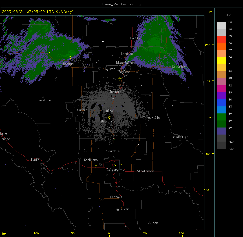Pick the red 60-65 dBZ legend swatch
Screen dimensions: 243x237
pyautogui.click(x=222, y=40)
